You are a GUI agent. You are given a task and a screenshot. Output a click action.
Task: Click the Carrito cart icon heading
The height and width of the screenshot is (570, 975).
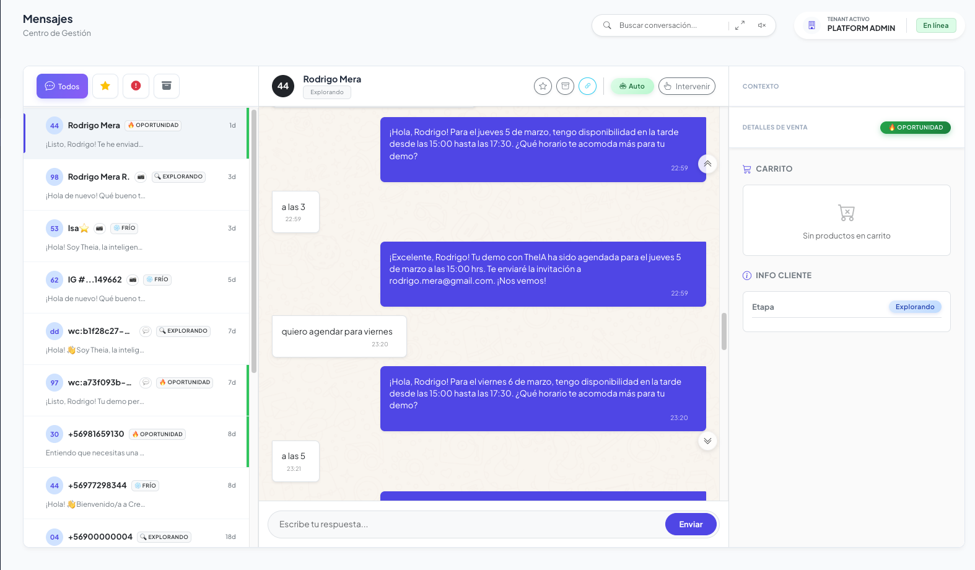pyautogui.click(x=747, y=169)
